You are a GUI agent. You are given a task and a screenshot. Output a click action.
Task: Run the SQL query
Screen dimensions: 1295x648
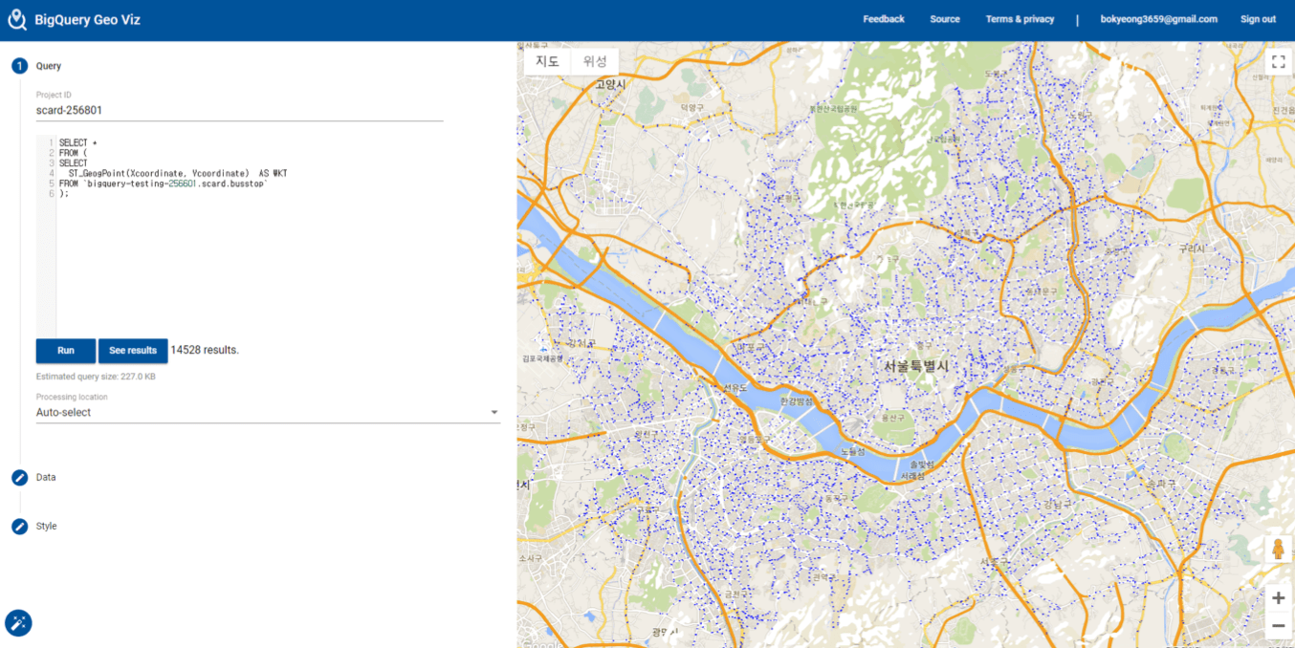tap(66, 351)
